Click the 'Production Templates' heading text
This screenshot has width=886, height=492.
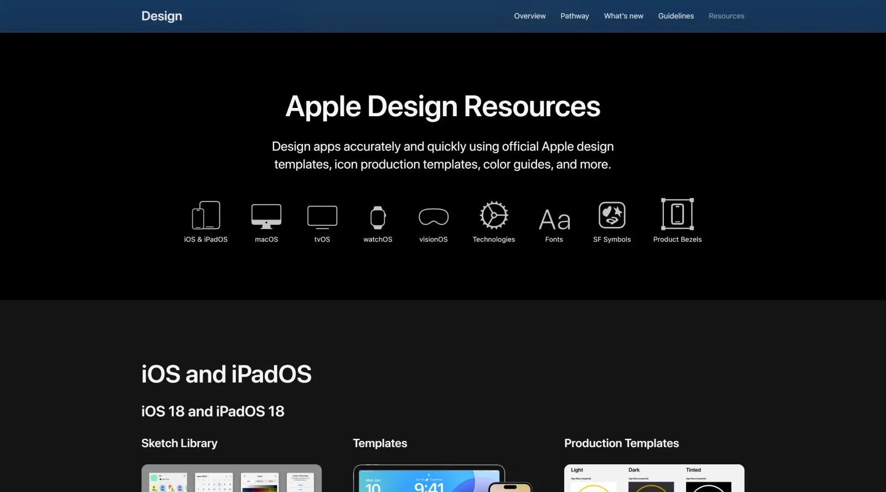(621, 443)
